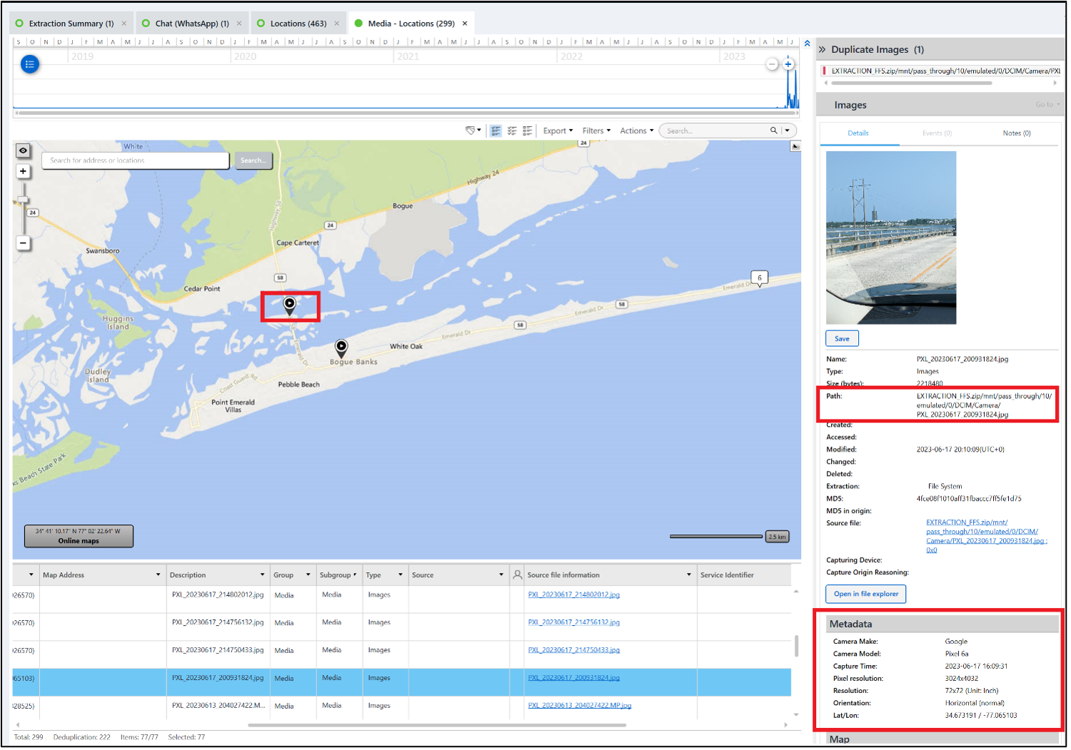Viewport: 1071px width, 750px height.
Task: Open the Notes (0) tab
Action: [x=1016, y=133]
